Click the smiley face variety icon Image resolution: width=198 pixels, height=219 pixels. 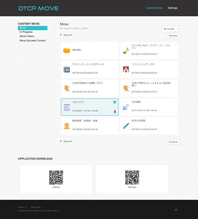pos(67,126)
